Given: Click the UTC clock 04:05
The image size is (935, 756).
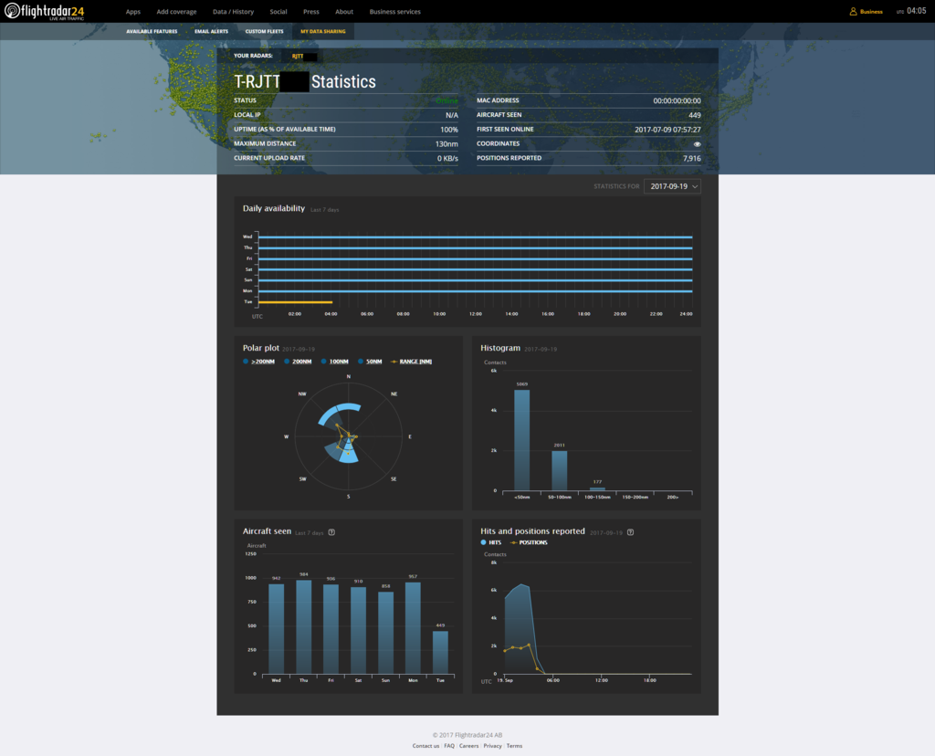Looking at the screenshot, I should 917,11.
